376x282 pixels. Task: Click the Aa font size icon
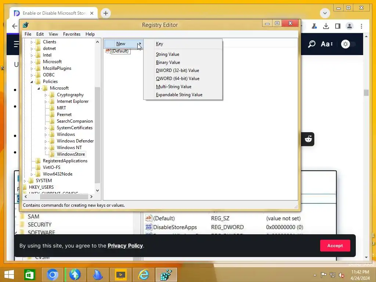coord(326,44)
